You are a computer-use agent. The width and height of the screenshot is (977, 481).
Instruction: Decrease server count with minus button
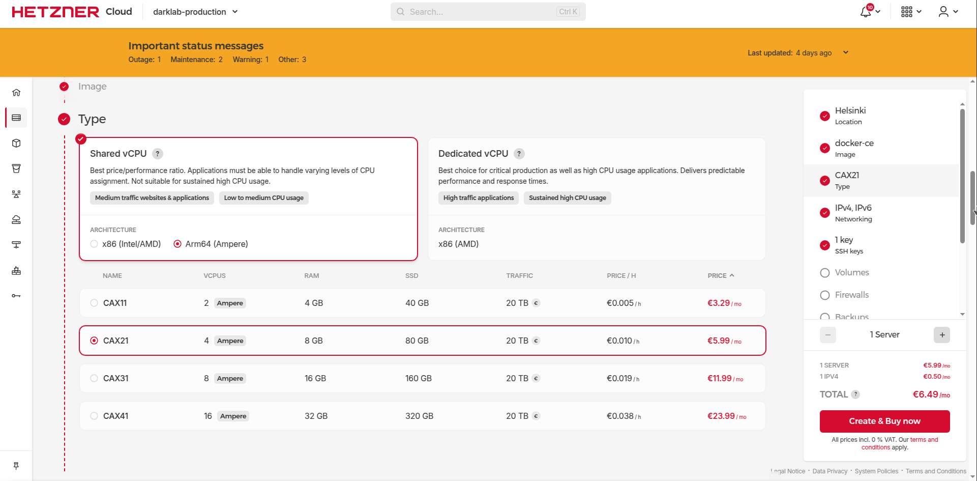click(x=828, y=335)
